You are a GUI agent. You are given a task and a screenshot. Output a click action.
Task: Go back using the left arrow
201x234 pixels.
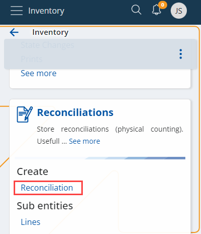(x=14, y=32)
